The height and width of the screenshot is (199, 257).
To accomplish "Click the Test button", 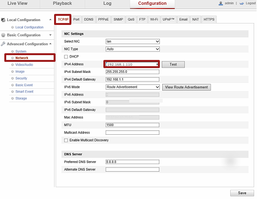I will pos(173,64).
